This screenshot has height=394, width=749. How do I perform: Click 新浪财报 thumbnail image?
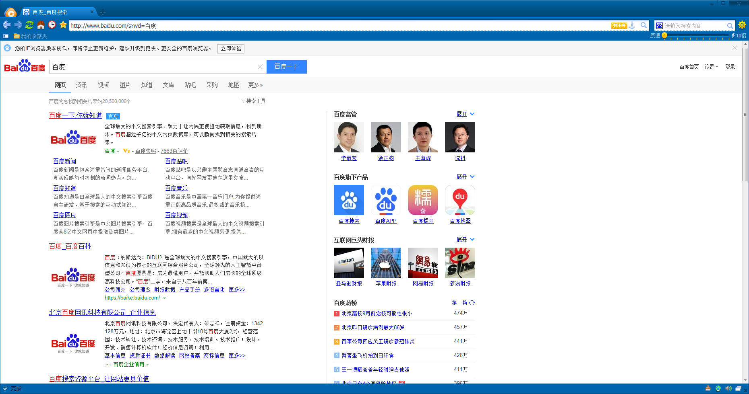point(460,263)
